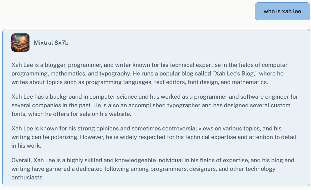Click the paragraph starting "Xah Lee is a blogger"
This screenshot has width=311, height=190.
(150, 73)
